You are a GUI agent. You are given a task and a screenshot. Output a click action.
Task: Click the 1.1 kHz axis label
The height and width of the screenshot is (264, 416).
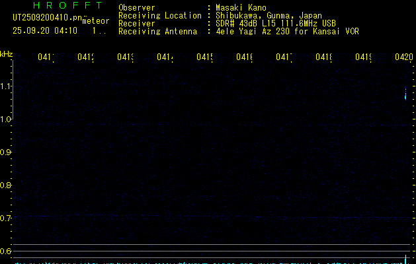click(x=6, y=86)
